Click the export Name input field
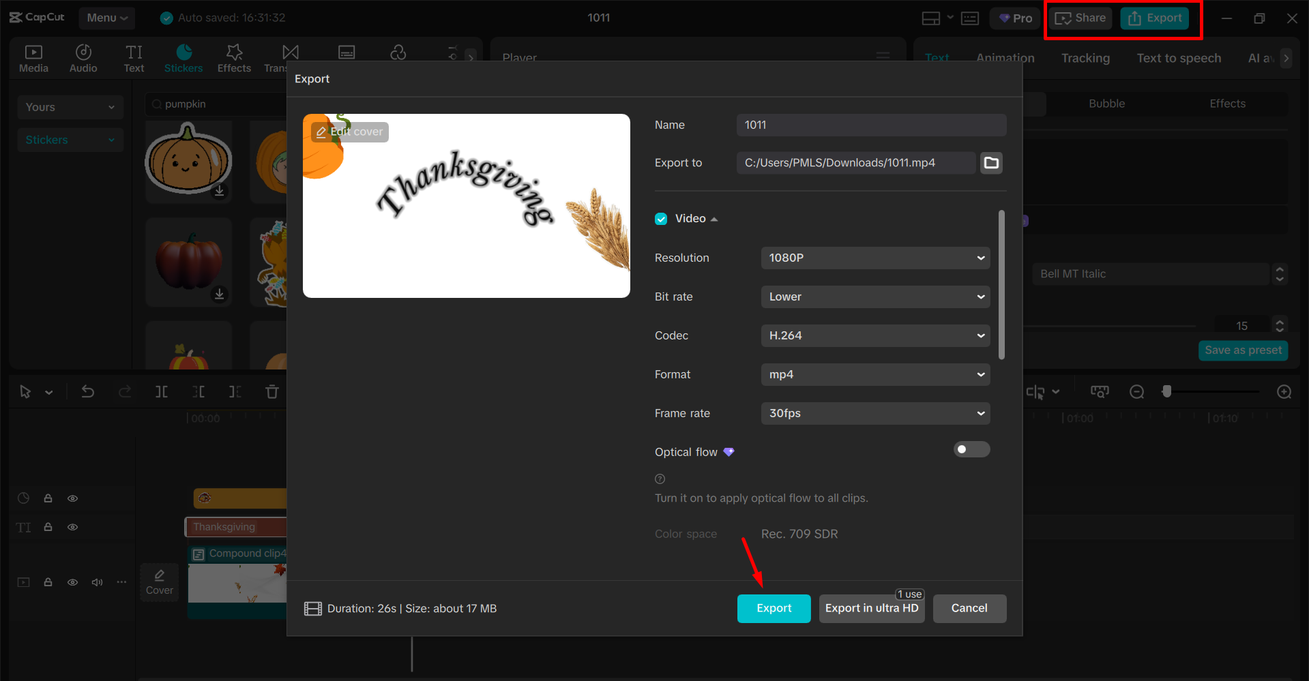The width and height of the screenshot is (1309, 681). click(x=870, y=125)
